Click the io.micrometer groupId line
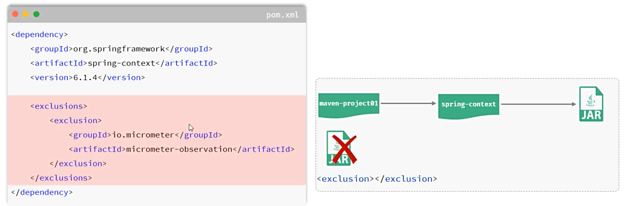 (145, 135)
